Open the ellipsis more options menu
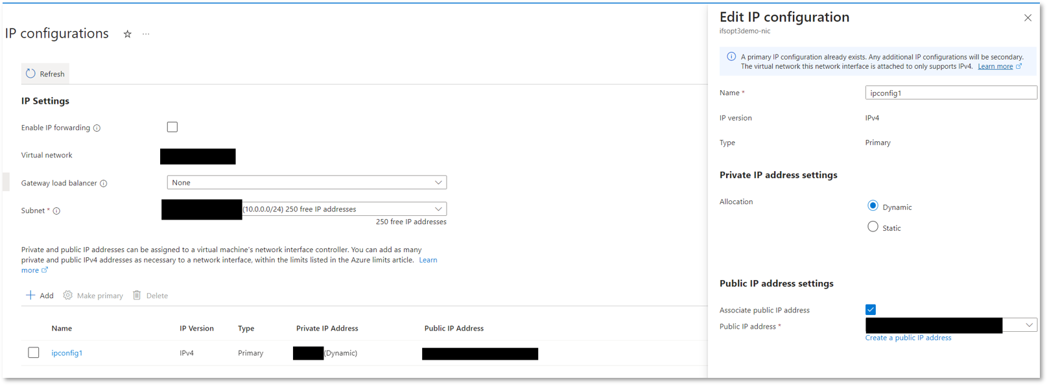The height and width of the screenshot is (385, 1047). coord(146,34)
